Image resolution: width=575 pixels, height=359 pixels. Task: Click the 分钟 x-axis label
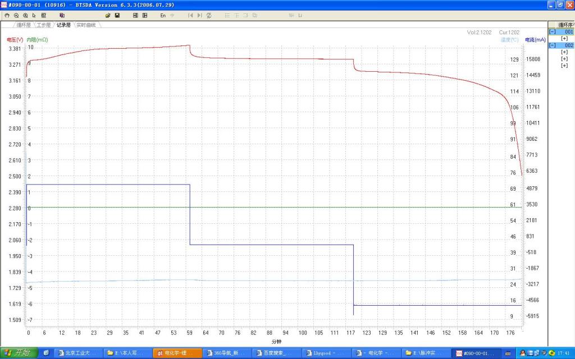tap(276, 342)
